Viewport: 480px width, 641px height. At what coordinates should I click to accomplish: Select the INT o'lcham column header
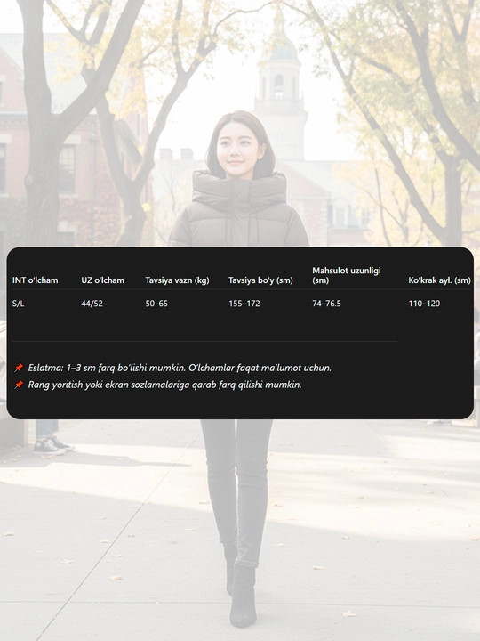35,280
